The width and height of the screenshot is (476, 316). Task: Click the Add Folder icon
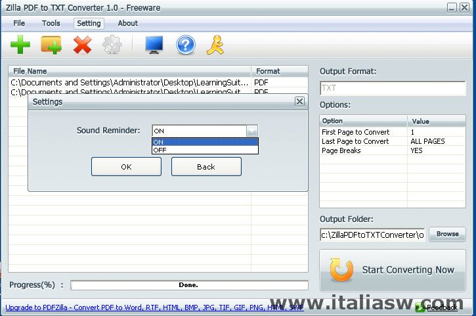(51, 45)
